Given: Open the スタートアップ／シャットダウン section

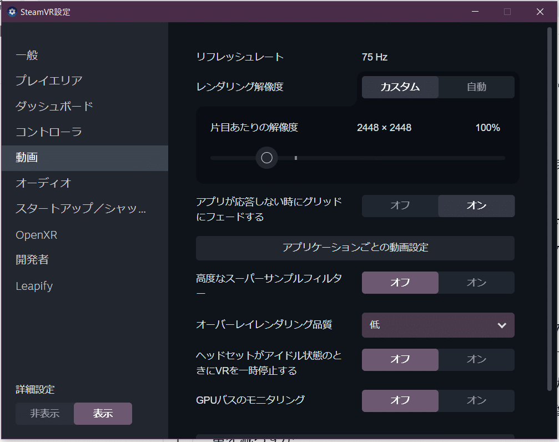Looking at the screenshot, I should (x=84, y=209).
